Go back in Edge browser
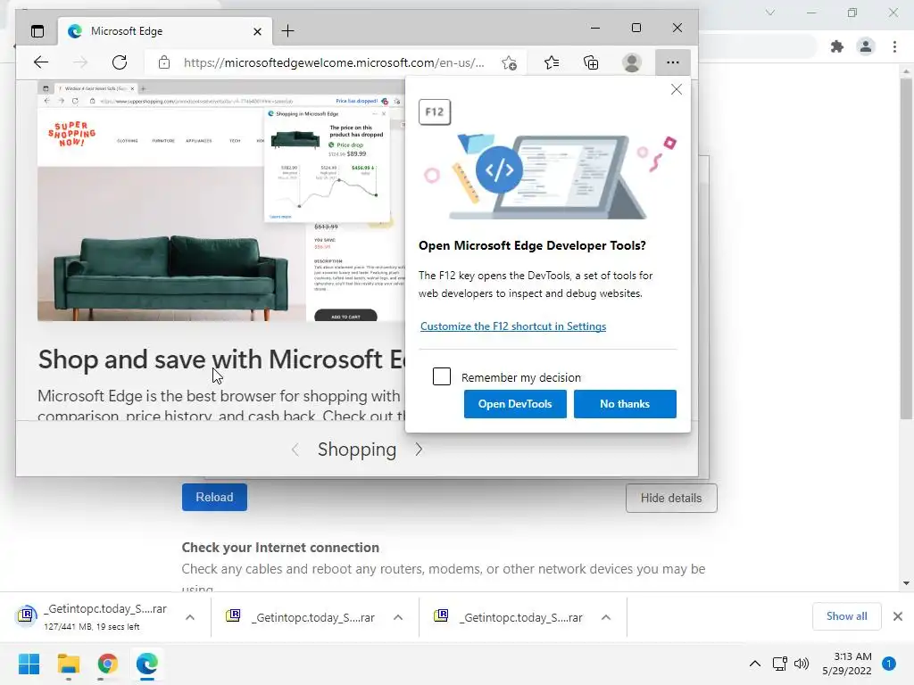 click(41, 62)
